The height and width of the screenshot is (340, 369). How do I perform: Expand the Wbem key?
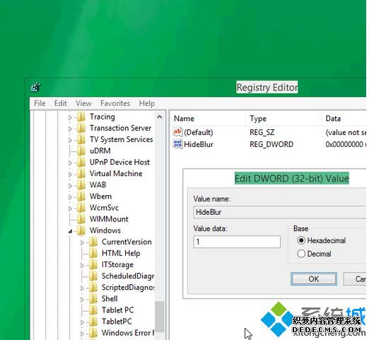click(70, 197)
